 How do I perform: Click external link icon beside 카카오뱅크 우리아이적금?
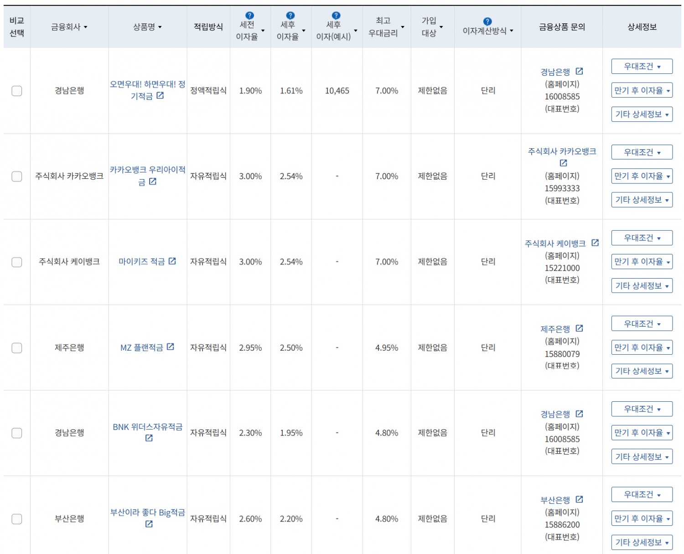pos(153,181)
